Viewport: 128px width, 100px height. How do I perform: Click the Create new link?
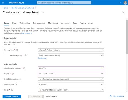click(42, 58)
